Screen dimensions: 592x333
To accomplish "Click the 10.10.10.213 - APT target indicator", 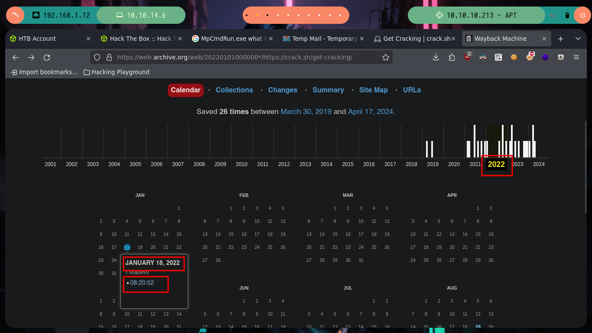I will (476, 15).
